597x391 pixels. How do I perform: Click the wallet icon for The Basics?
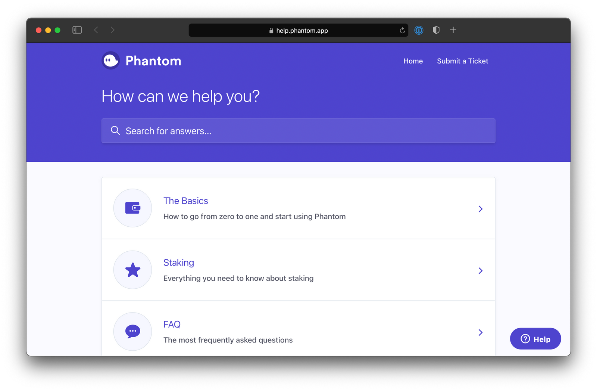click(x=132, y=208)
